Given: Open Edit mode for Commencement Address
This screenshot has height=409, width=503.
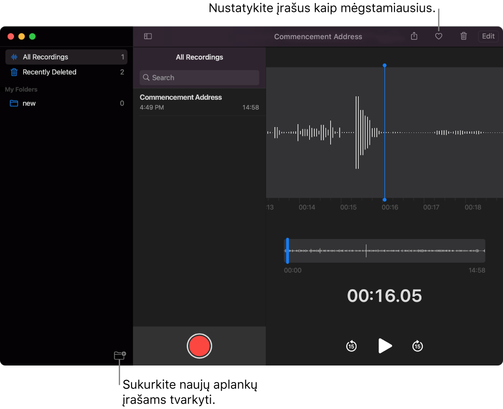Looking at the screenshot, I should [x=488, y=36].
